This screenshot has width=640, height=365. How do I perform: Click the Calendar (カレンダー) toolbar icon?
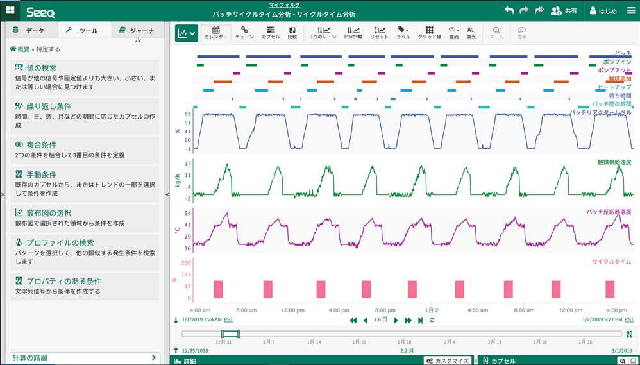pos(215,33)
